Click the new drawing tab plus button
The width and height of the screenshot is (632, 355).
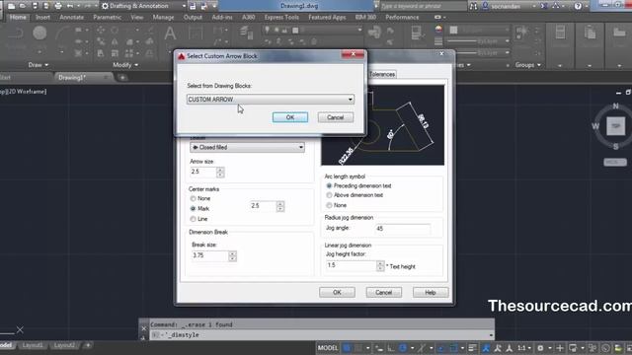(122, 77)
